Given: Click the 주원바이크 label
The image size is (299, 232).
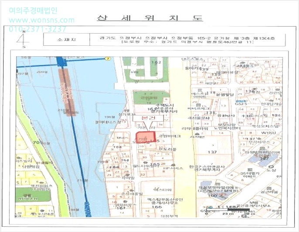Looking at the screenshot, I should coord(170,136).
